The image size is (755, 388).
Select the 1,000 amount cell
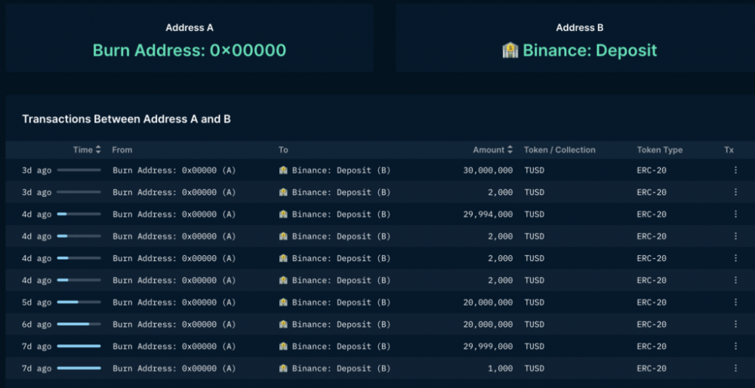(501, 368)
